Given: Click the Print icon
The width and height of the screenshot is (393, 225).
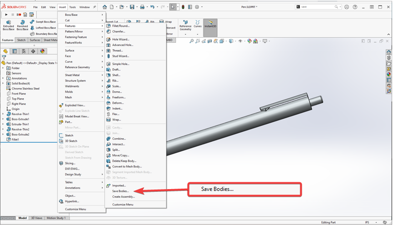Looking at the screenshot, I should pos(142,7).
